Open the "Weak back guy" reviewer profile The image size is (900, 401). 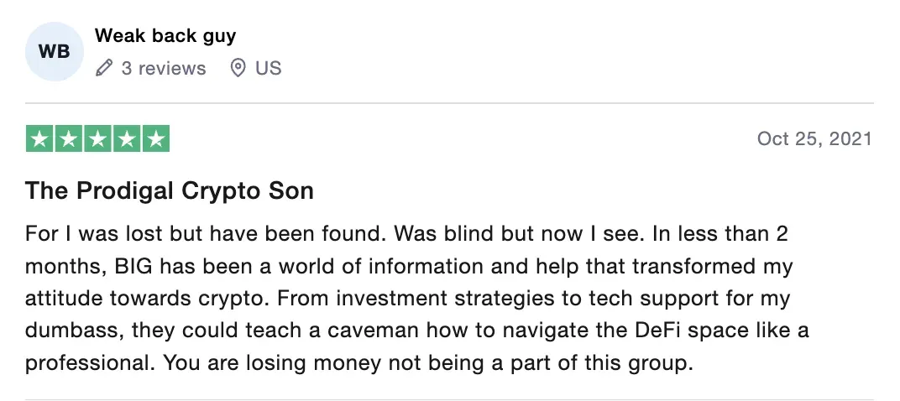[x=165, y=36]
